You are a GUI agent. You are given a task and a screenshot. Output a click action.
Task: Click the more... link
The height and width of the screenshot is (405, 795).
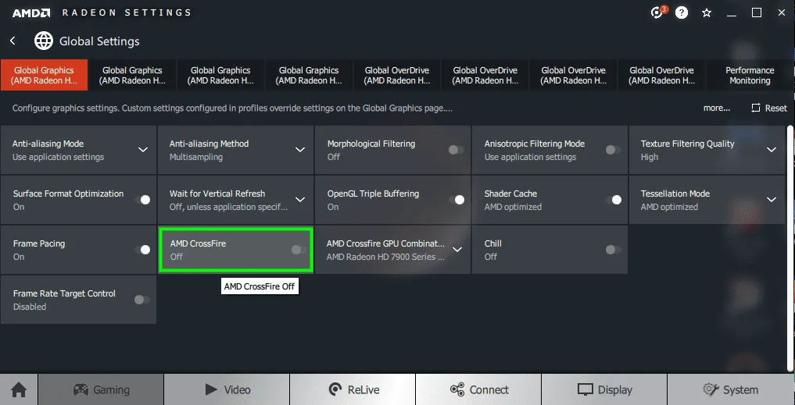[x=716, y=108]
